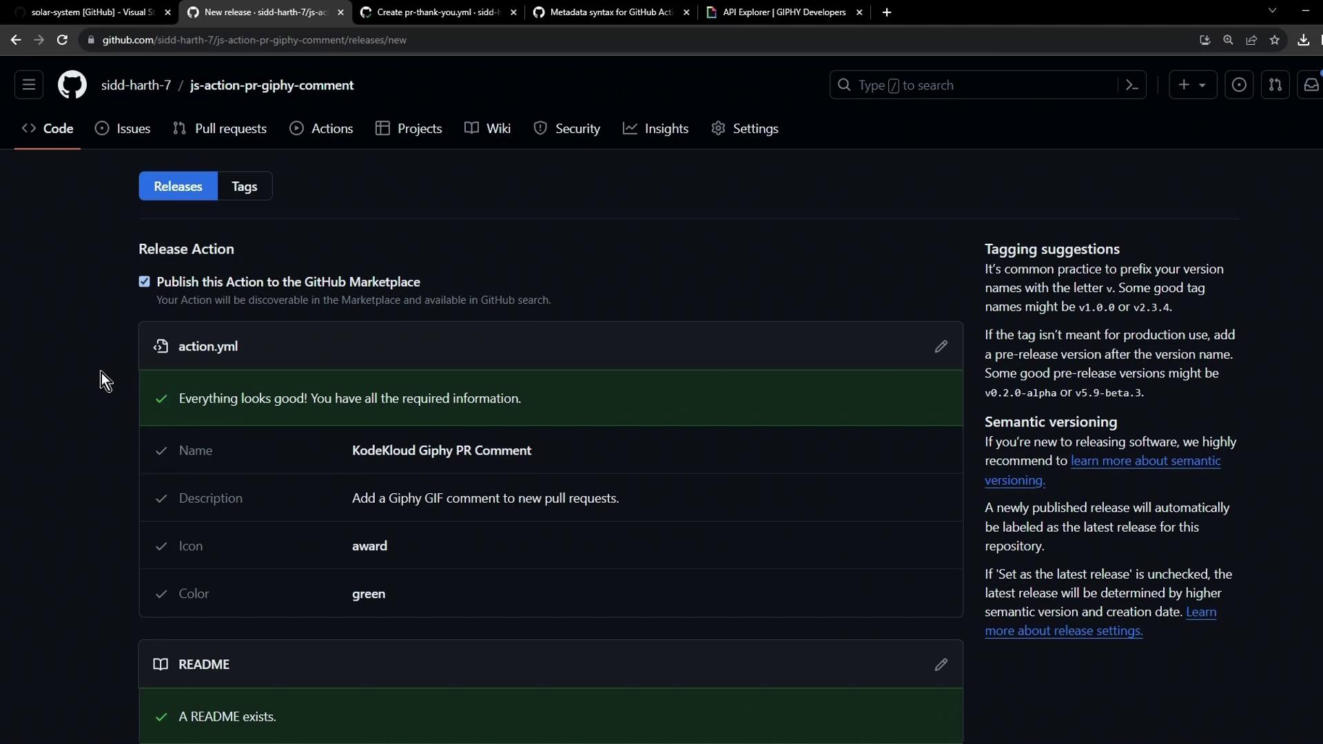Switch to the Tags tab
This screenshot has height=744, width=1323.
click(245, 187)
